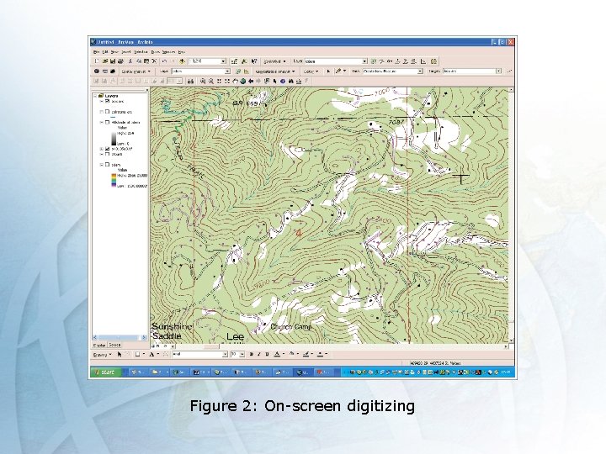Screen dimensions: 606x454
Task: Enable the second layer checkbox with blue line symbol
Action: pos(108,112)
